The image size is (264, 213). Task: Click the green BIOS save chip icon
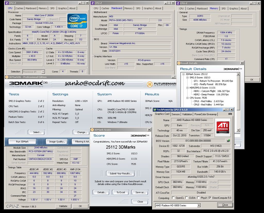pos(228,141)
